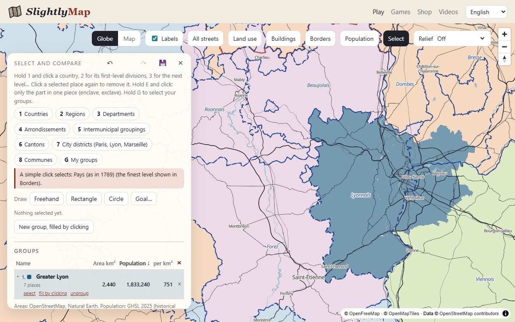Click the select link under Greater Lyon
The height and width of the screenshot is (322, 515).
pos(30,293)
